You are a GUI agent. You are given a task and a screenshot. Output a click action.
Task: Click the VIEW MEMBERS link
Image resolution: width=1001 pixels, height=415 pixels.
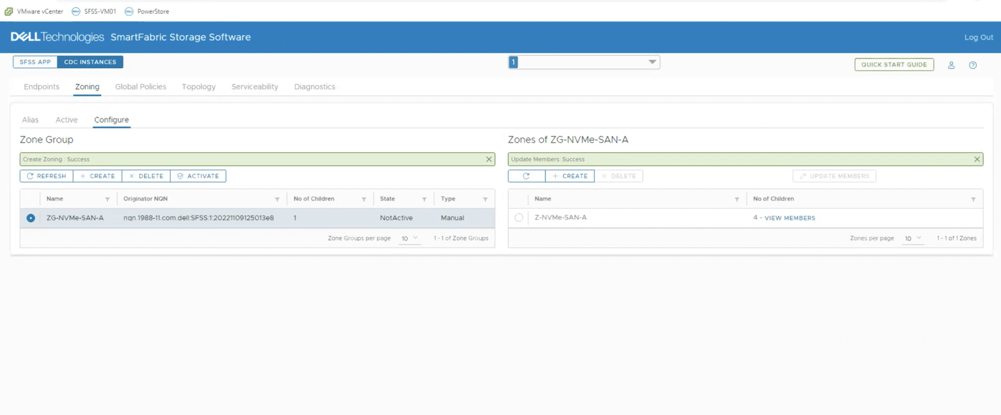[x=790, y=218]
